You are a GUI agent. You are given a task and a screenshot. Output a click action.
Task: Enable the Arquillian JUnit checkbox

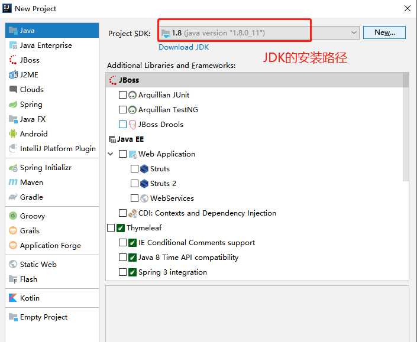[122, 95]
